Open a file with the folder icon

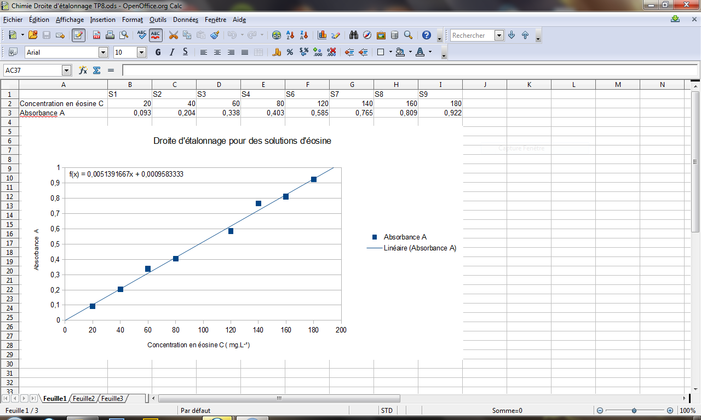(33, 35)
